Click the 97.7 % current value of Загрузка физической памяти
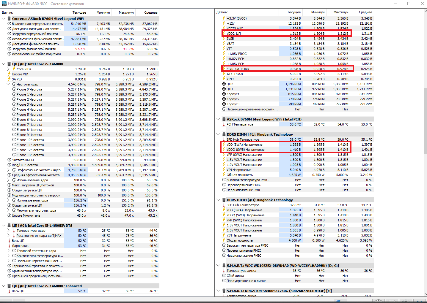Screen dimensions: 427x303 coord(81,49)
